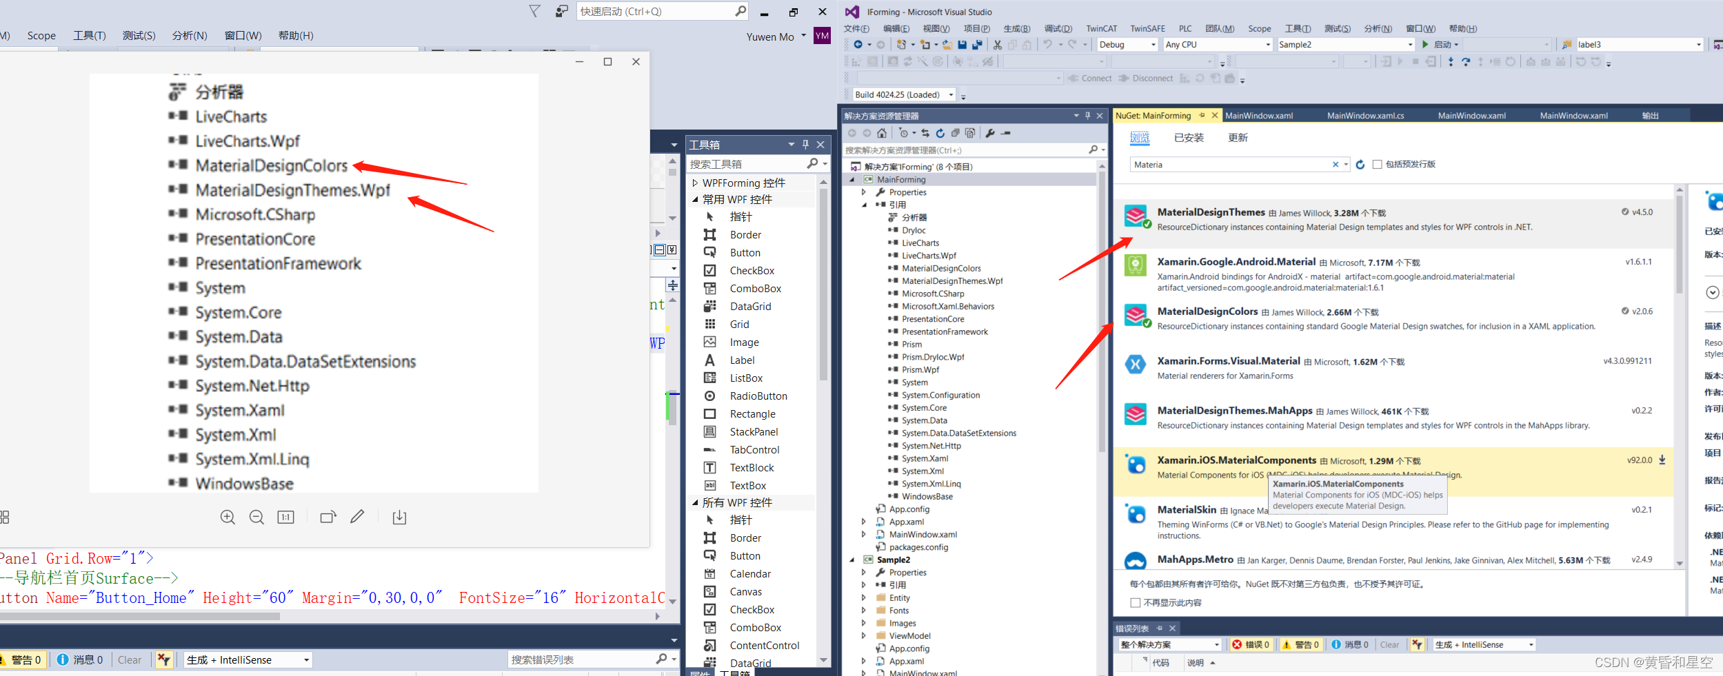Viewport: 1723px width, 676px height.
Task: Toggle errors filter in right error list
Action: pyautogui.click(x=1251, y=645)
